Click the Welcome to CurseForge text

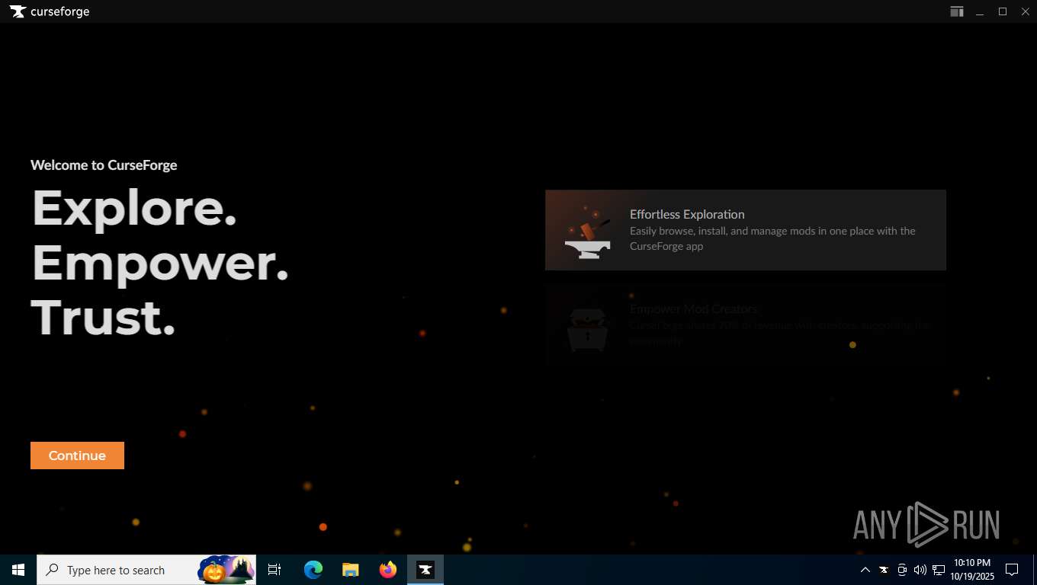click(104, 165)
